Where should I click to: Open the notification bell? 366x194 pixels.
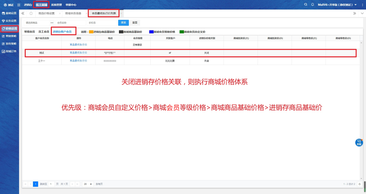coord(312,5)
